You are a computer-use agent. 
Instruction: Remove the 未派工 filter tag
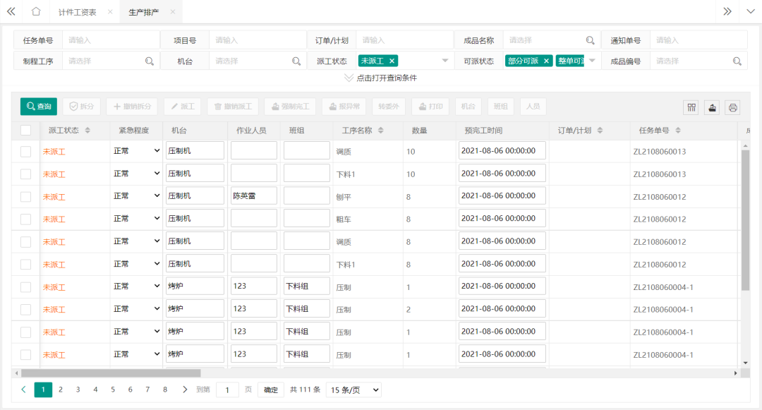[x=392, y=61]
